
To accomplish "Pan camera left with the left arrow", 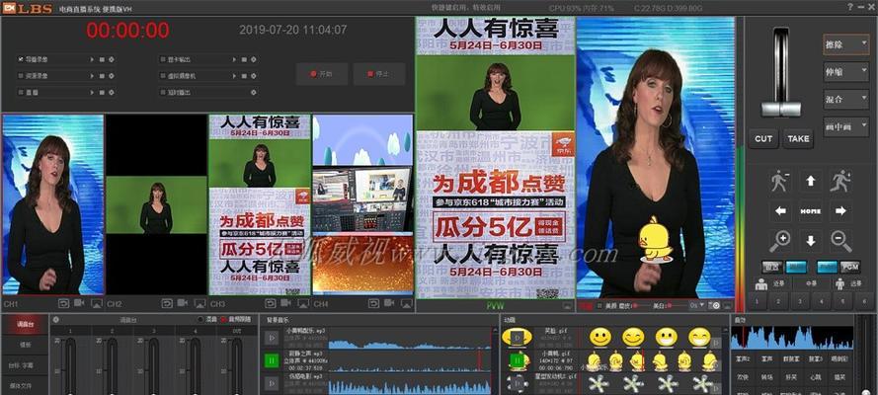I will pos(780,211).
